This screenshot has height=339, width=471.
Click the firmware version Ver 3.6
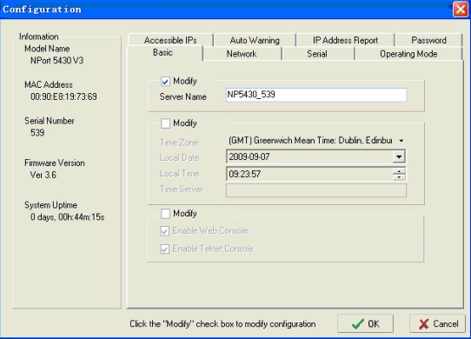point(43,175)
